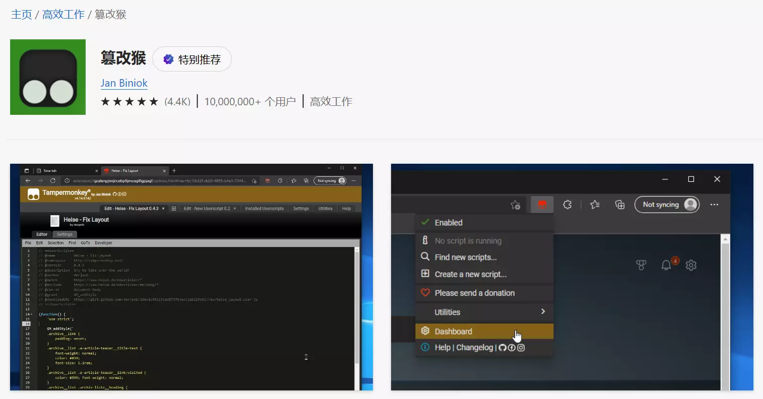The width and height of the screenshot is (763, 399).
Task: Click the magnifier icon beside Find new scripts
Action: coord(425,257)
